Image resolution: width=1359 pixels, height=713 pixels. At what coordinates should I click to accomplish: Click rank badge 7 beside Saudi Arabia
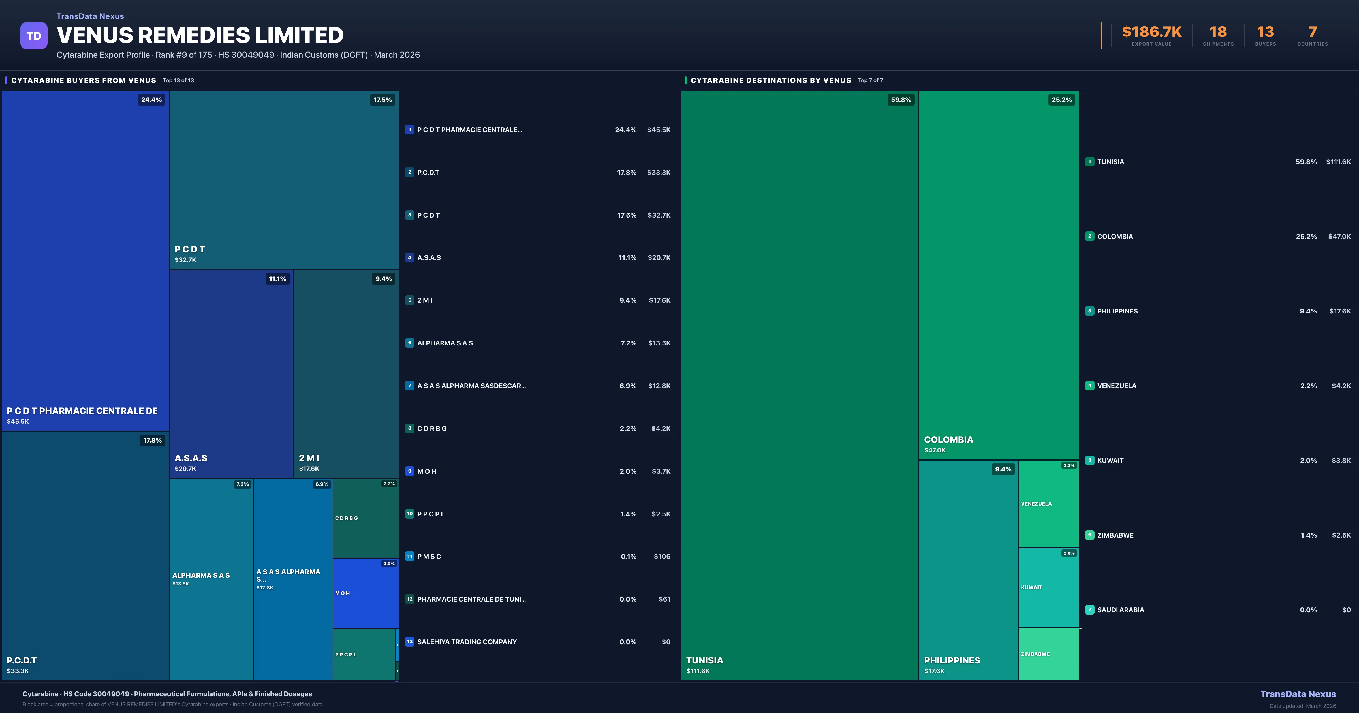(1089, 610)
